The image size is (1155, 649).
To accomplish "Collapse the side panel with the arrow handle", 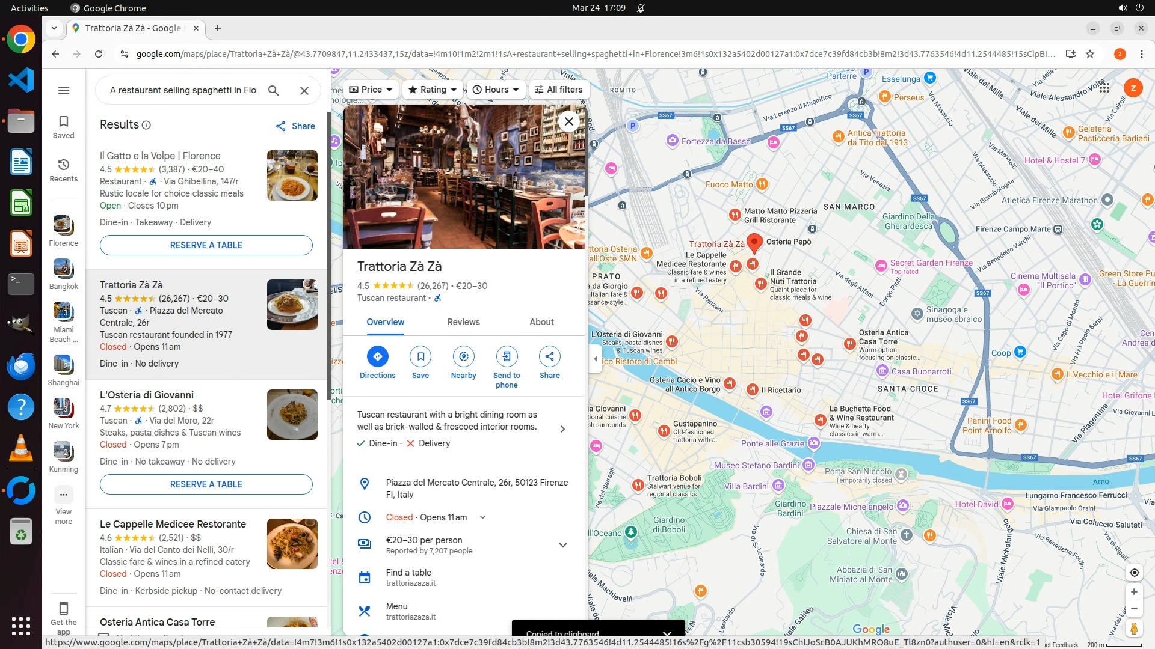I will point(596,359).
